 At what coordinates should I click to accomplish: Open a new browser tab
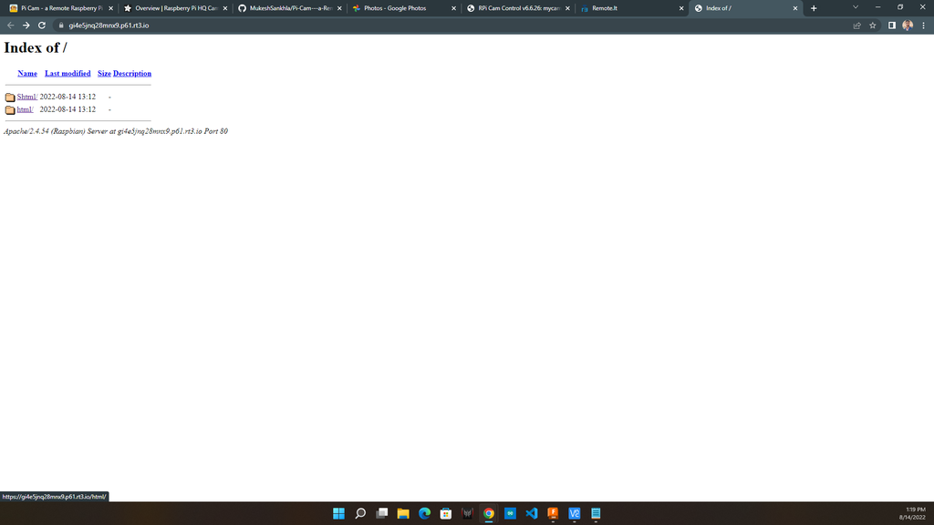[814, 8]
